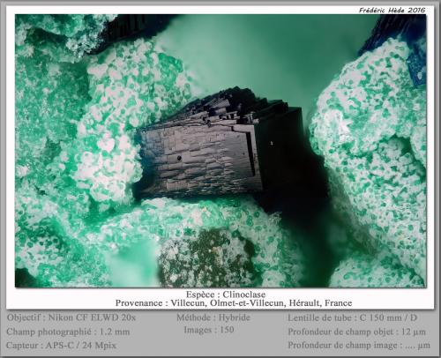This screenshot has height=358, width=441.
Task: Click the Images : 150 label
Action: click(209, 330)
